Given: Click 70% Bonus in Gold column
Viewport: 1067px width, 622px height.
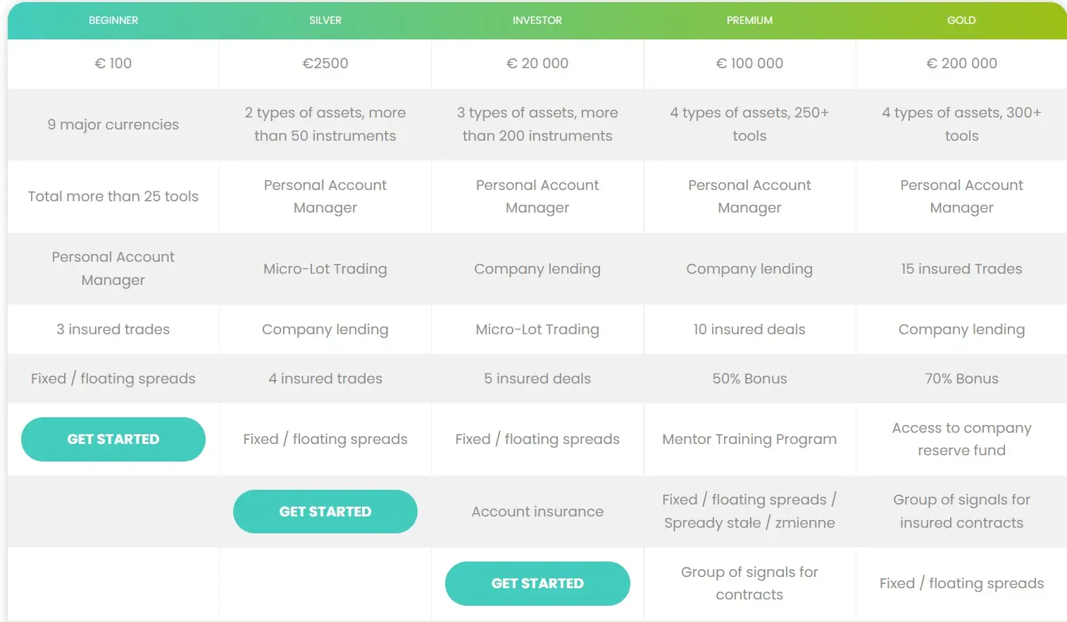Looking at the screenshot, I should 961,379.
